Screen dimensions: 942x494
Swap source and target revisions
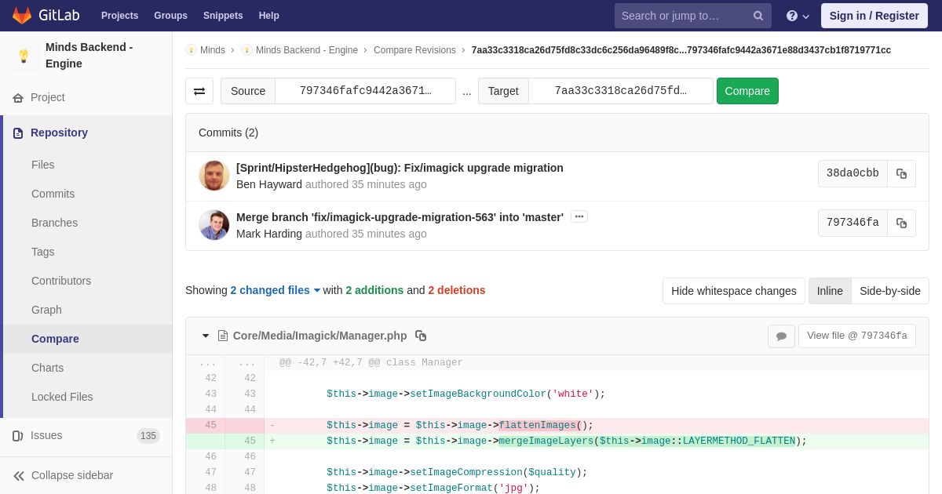199,91
